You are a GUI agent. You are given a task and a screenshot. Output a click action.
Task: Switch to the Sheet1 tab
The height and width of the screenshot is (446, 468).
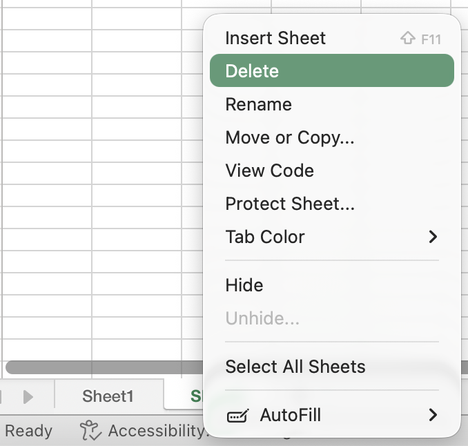(108, 396)
